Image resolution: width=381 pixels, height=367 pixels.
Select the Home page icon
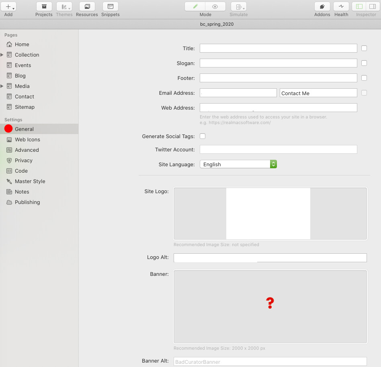click(9, 44)
